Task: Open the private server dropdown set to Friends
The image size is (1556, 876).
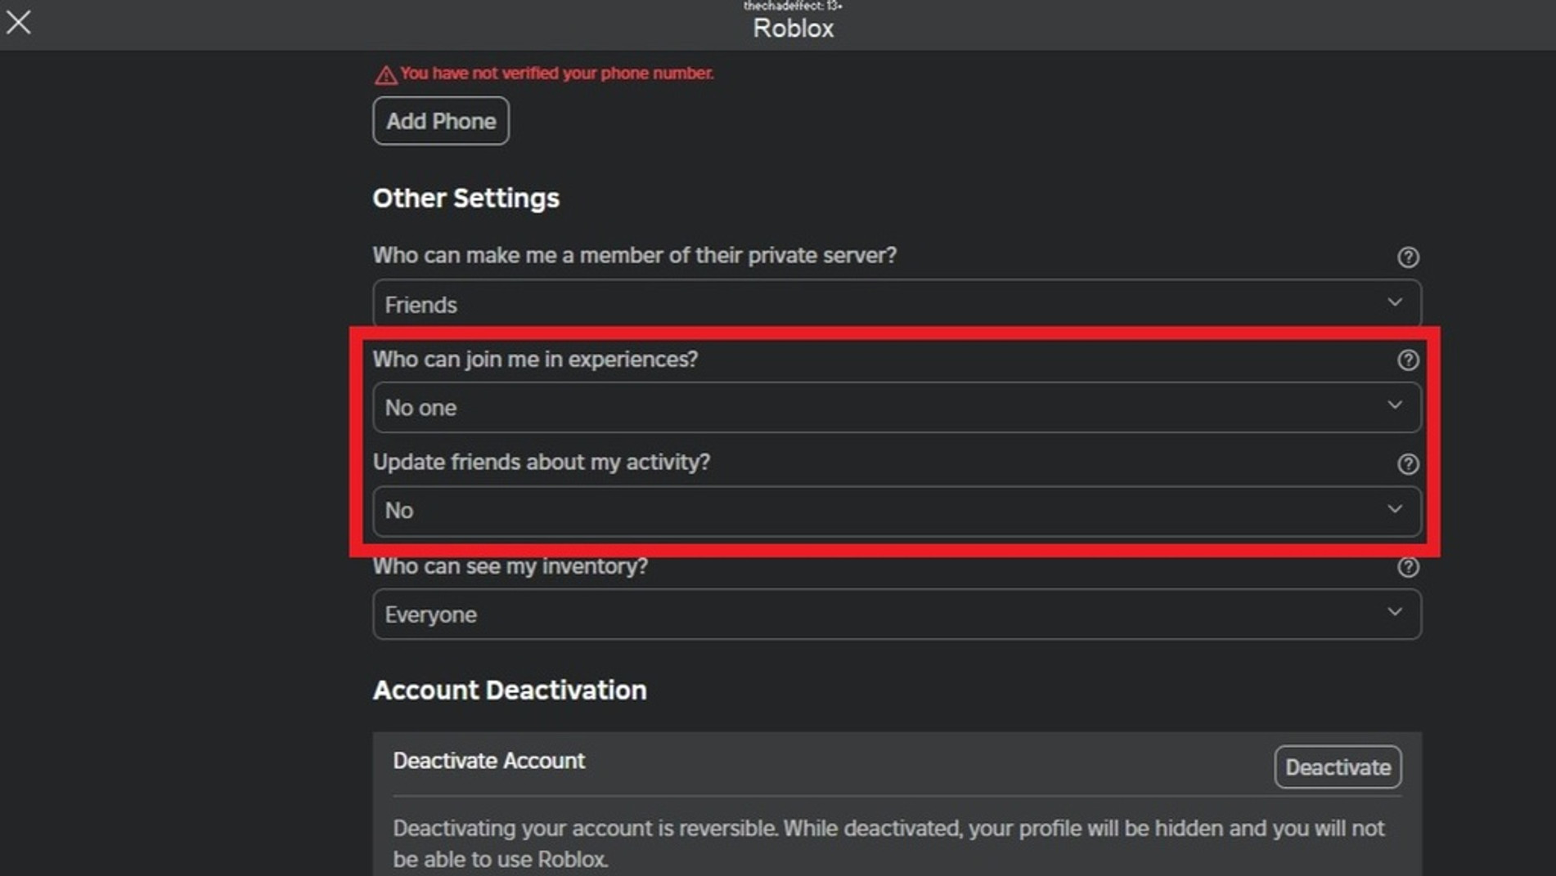Action: click(897, 304)
